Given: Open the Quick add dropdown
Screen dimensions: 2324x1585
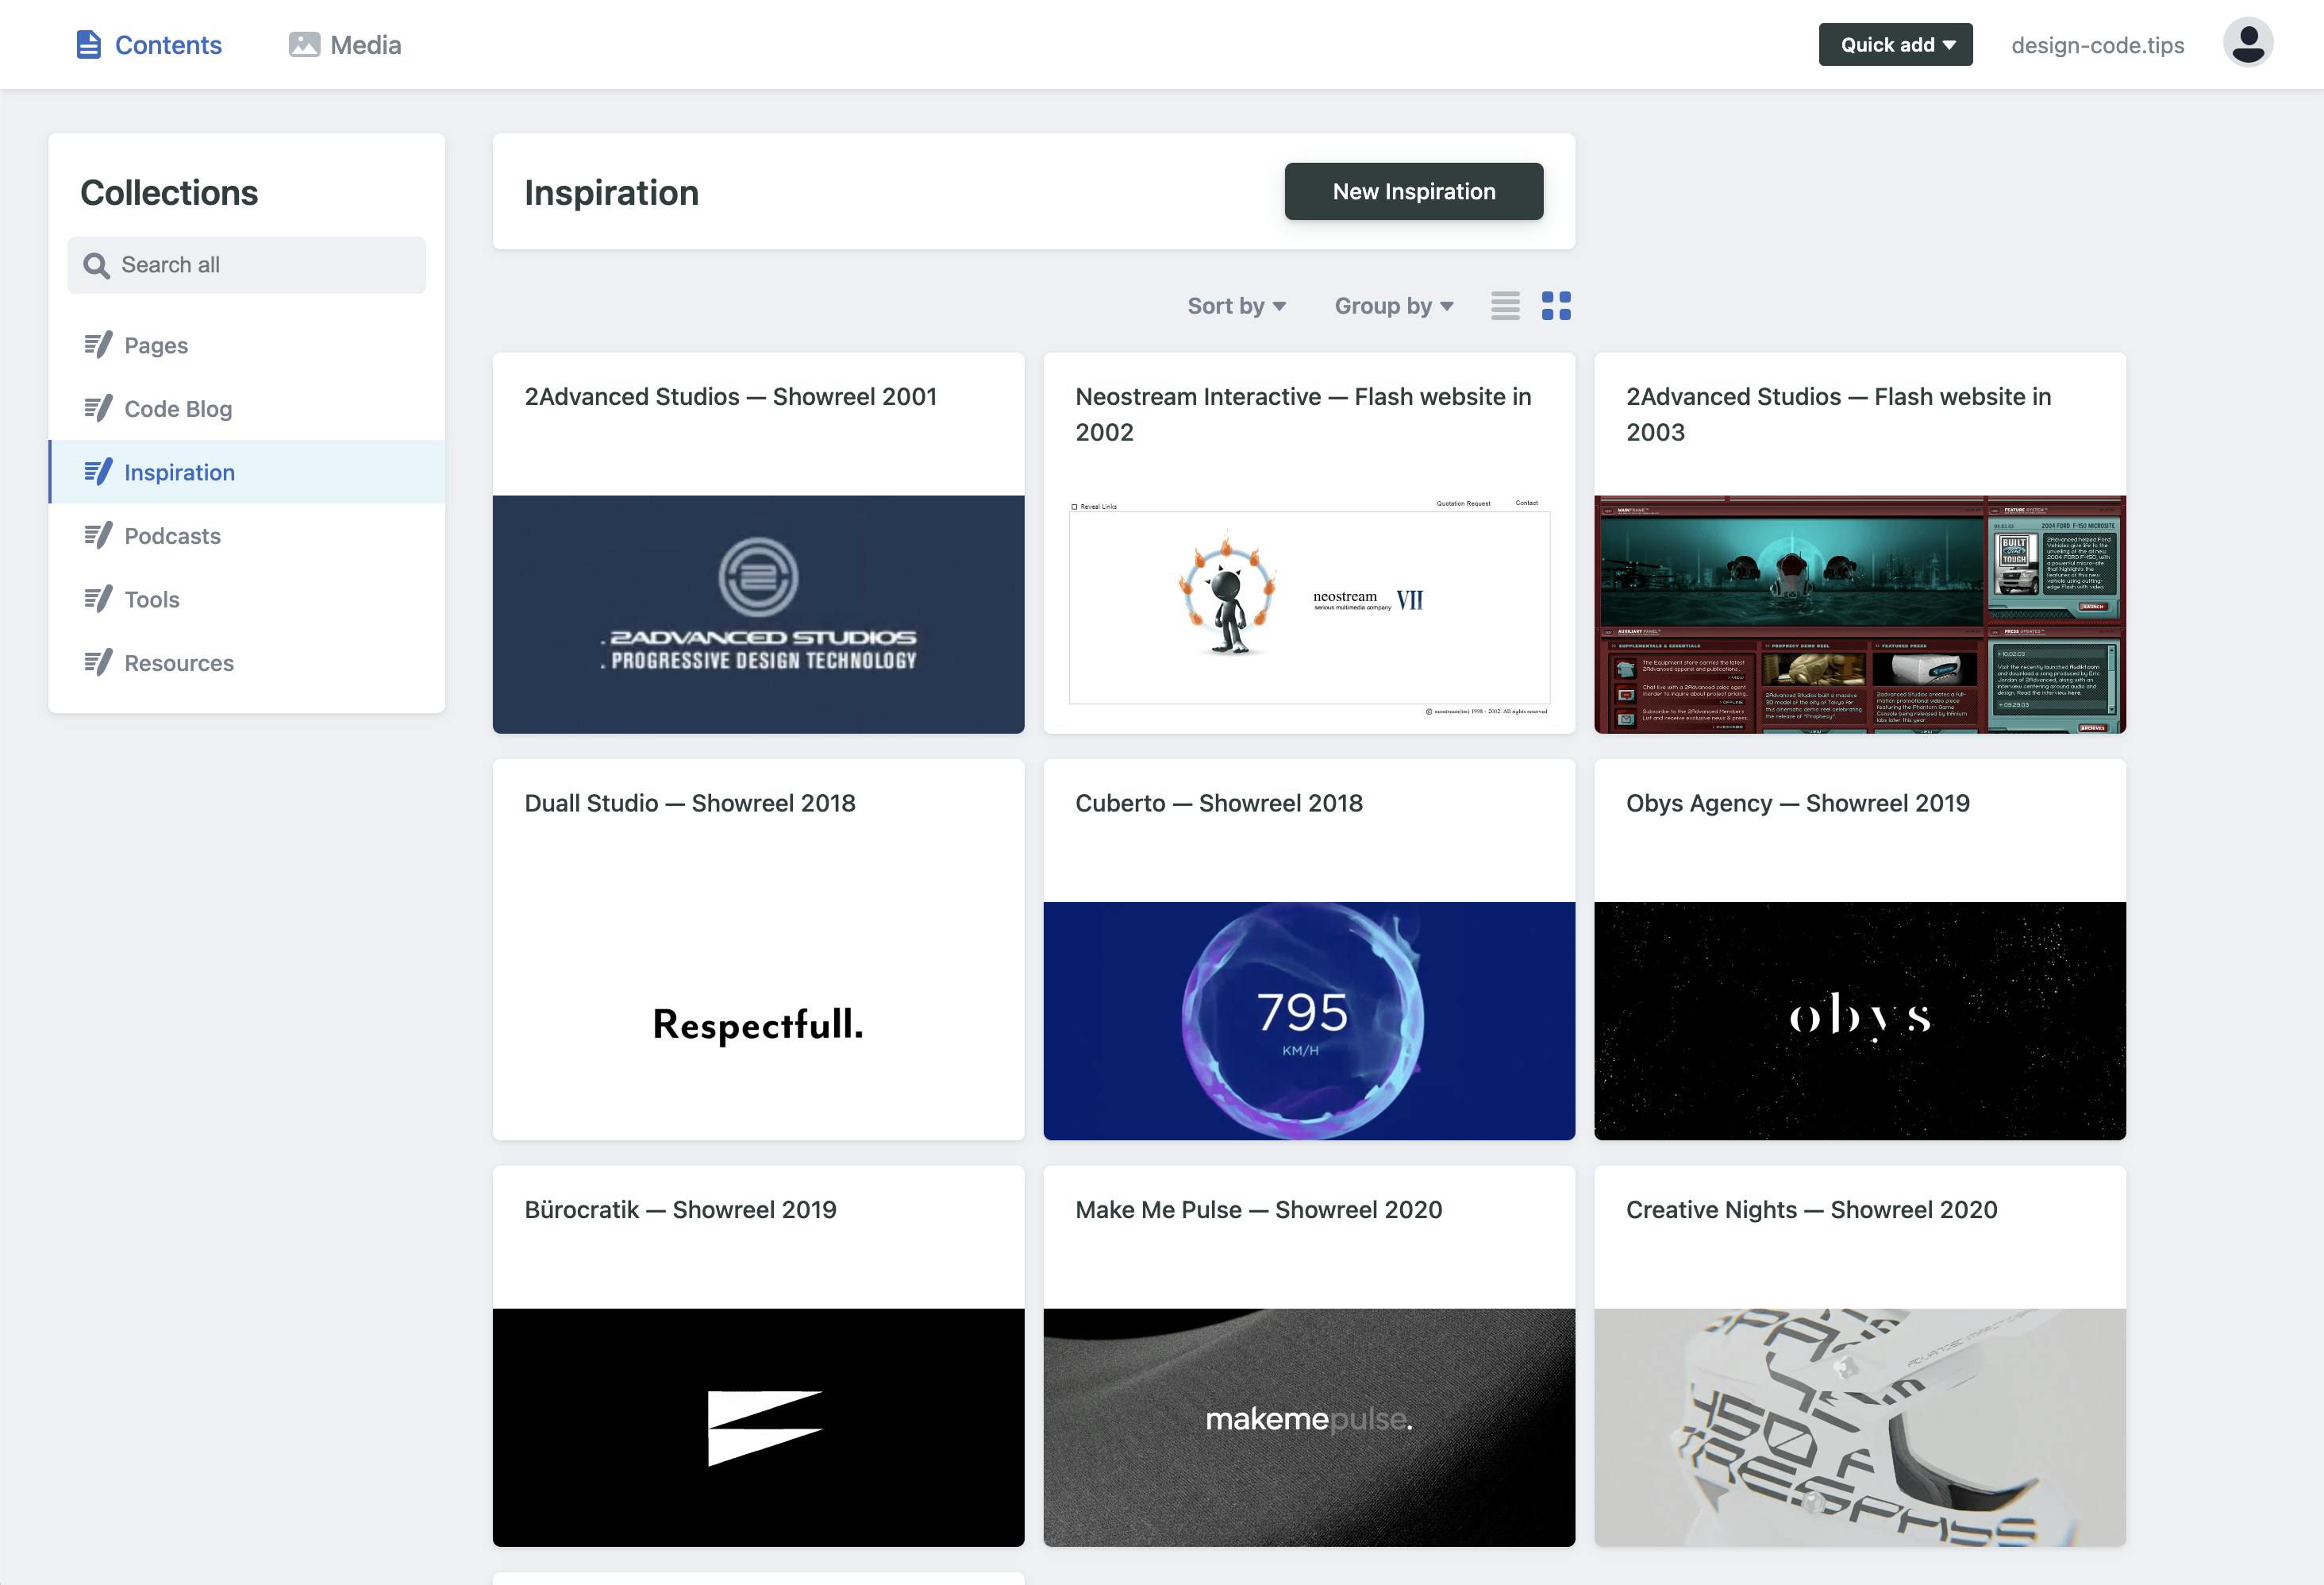Looking at the screenshot, I should coord(1894,45).
